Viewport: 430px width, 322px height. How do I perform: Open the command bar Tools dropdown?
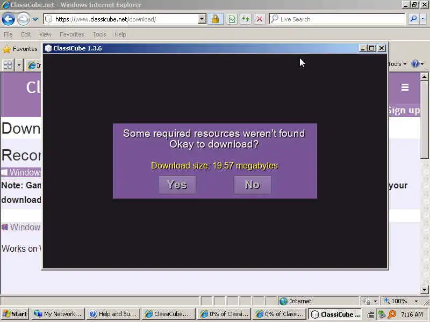(x=397, y=64)
